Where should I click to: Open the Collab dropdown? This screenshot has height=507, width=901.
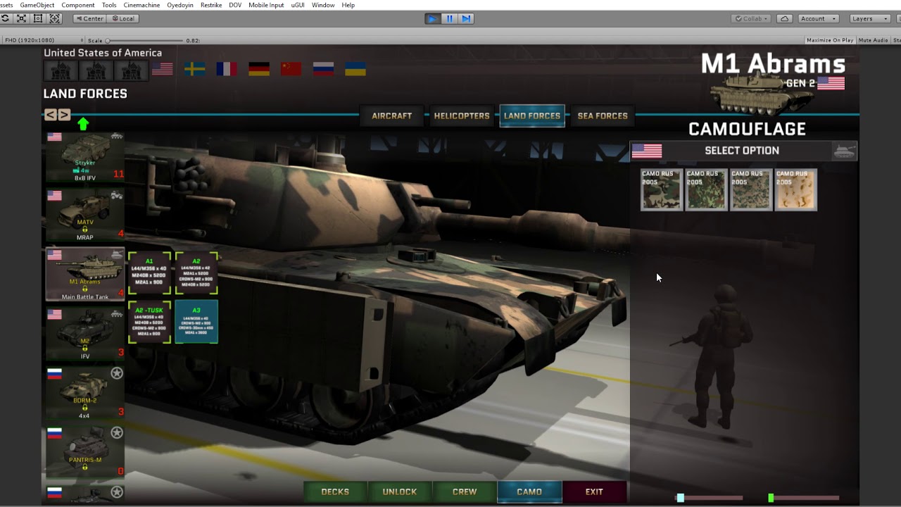click(751, 19)
